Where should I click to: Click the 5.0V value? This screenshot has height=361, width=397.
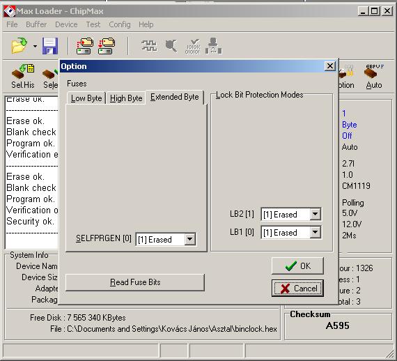pyautogui.click(x=350, y=213)
